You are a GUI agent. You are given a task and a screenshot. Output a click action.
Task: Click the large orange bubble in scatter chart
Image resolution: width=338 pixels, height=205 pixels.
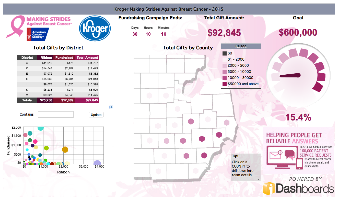(65, 150)
